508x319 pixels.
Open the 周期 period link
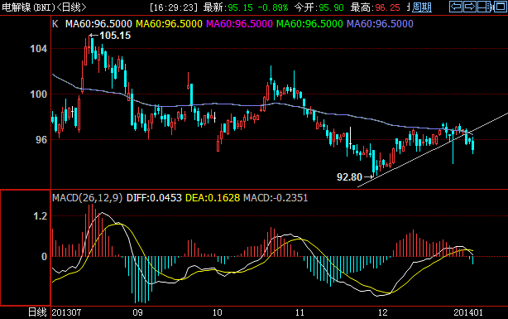421,7
